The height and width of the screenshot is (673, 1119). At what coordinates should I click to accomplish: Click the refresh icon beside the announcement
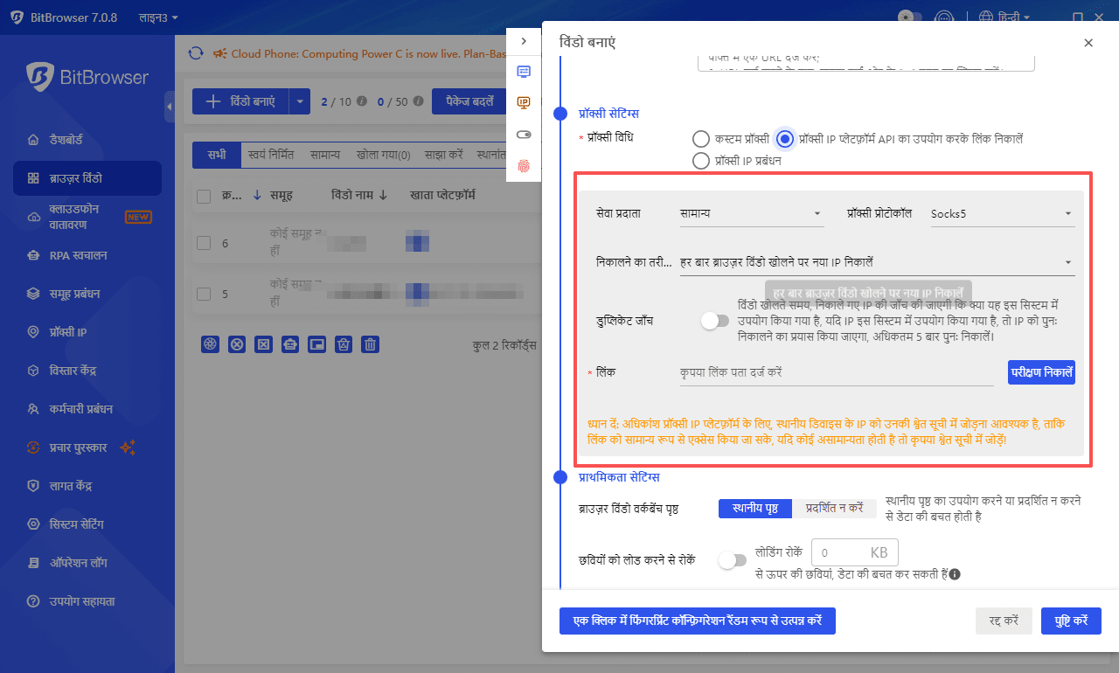(x=196, y=53)
